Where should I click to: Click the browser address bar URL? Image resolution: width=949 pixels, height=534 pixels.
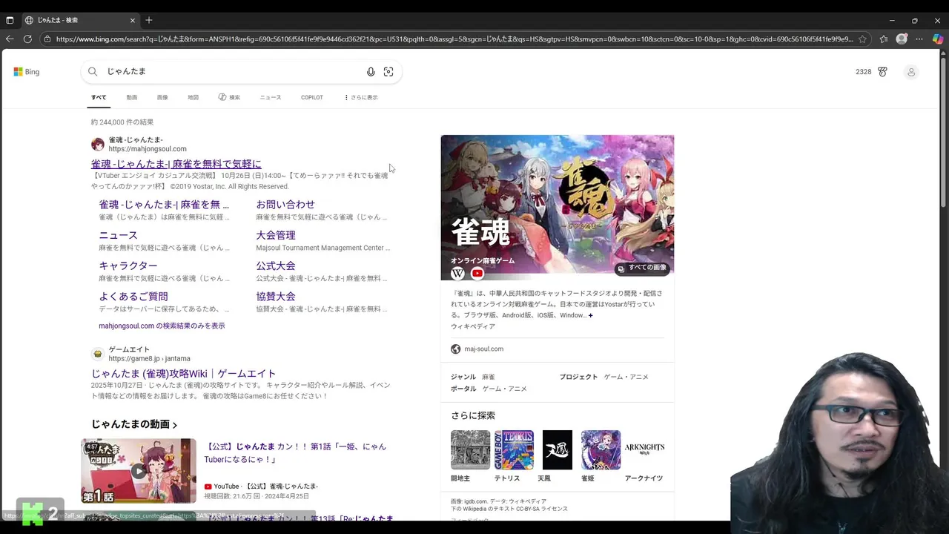click(454, 39)
